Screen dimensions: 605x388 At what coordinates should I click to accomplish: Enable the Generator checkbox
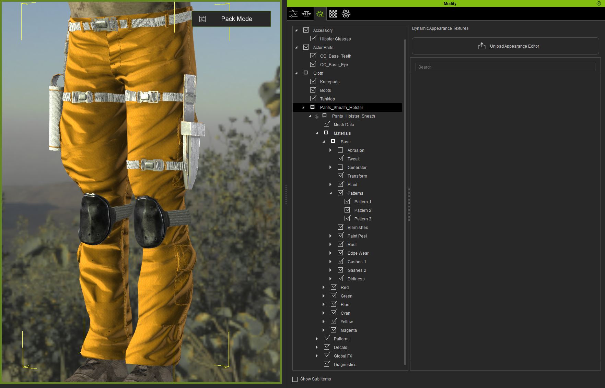[x=340, y=167]
